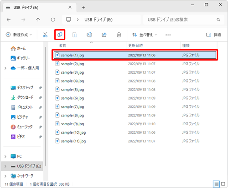228x188 pixels.
Task: Expand the address bar chevron after PC icon
Action: 78,20
